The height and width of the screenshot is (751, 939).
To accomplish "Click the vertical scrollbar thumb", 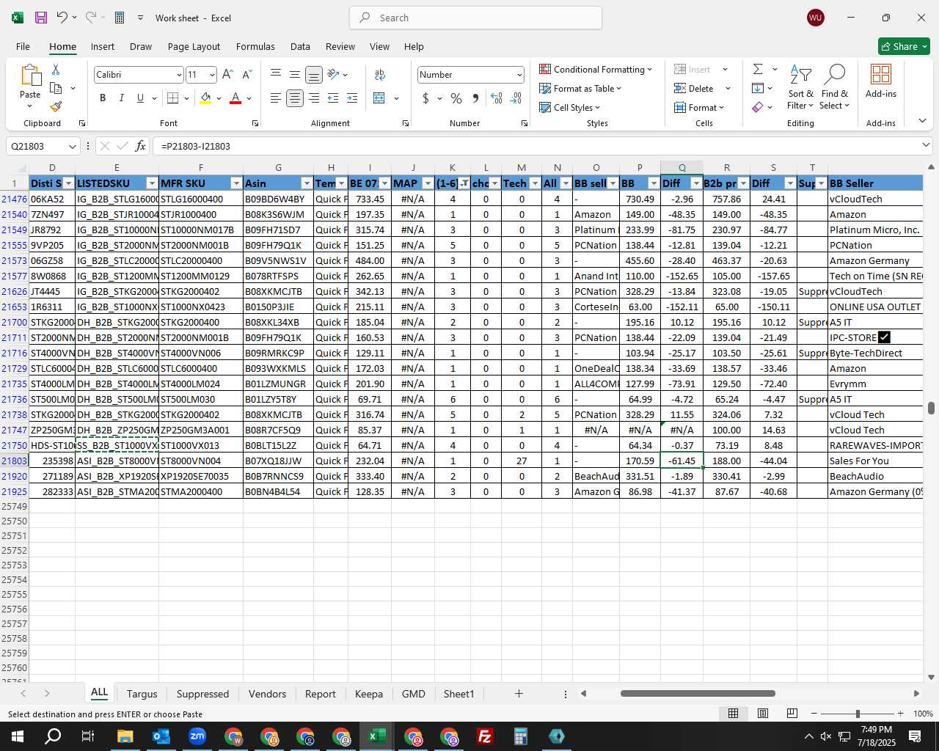I will point(932,408).
